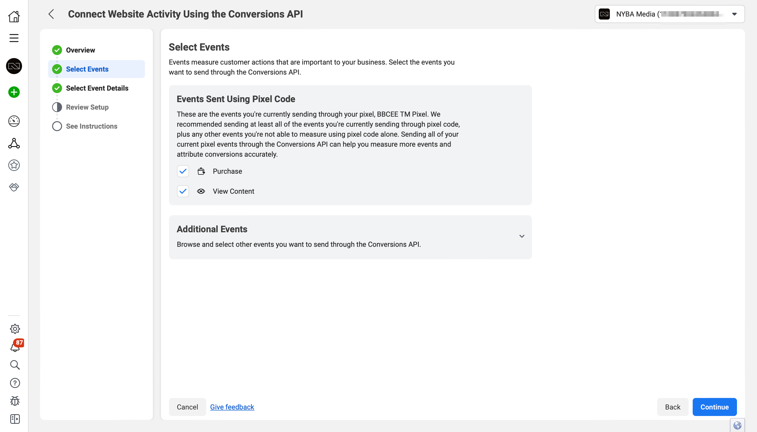Open notifications showing 87 alerts
757x432 pixels.
click(x=15, y=347)
